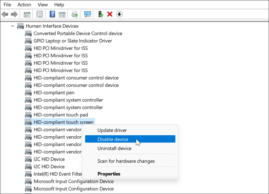Viewport: 269px width, 194px height.
Task: Open the Action menu
Action: 24,4
